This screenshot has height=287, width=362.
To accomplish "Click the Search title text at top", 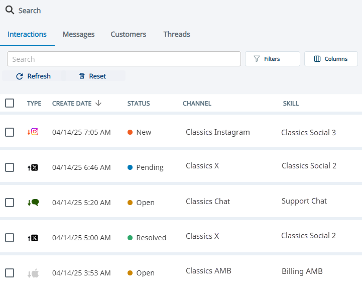I will [x=30, y=11].
